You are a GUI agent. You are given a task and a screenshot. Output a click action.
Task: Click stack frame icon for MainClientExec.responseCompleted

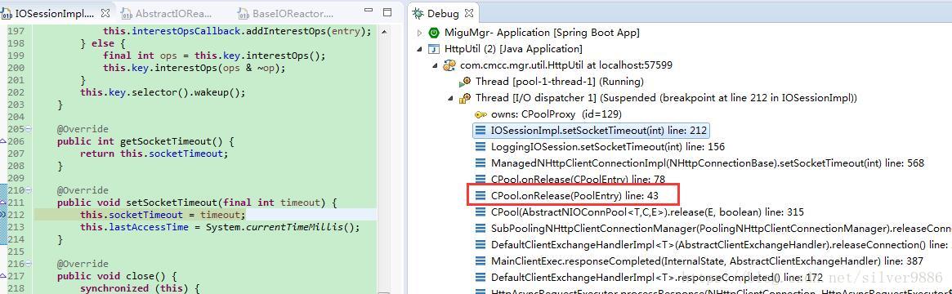click(480, 261)
